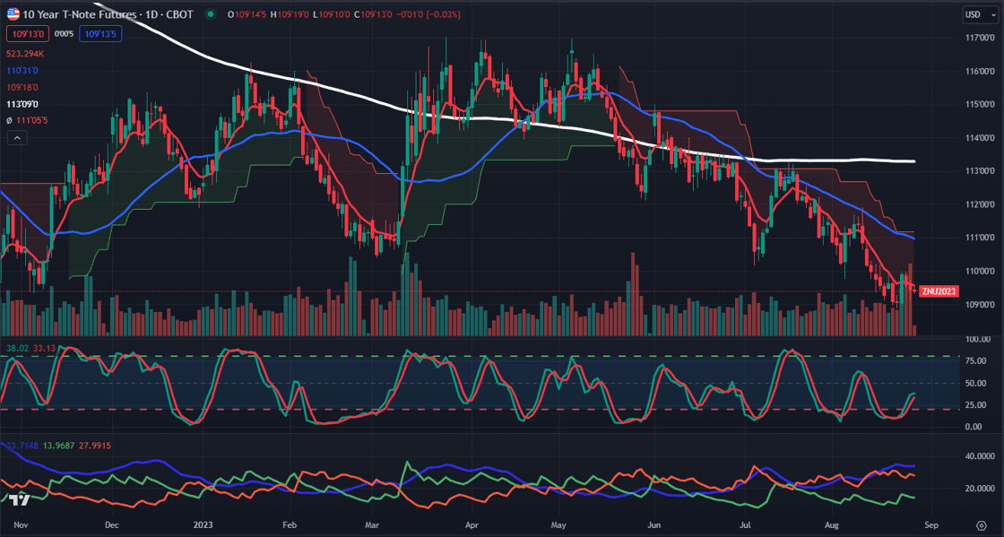Click the spread value 0'00'5

click(64, 34)
